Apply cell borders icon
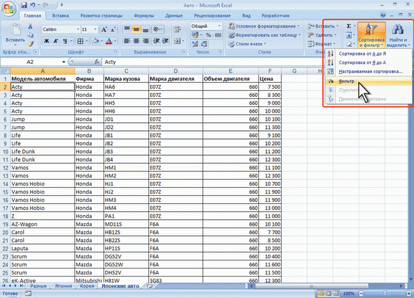414x298 pixels. point(80,41)
